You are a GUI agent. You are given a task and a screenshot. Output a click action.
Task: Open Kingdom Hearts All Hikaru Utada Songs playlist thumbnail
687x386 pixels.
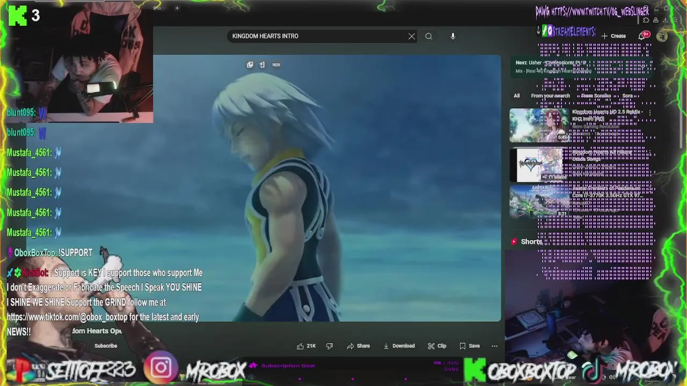click(x=539, y=165)
